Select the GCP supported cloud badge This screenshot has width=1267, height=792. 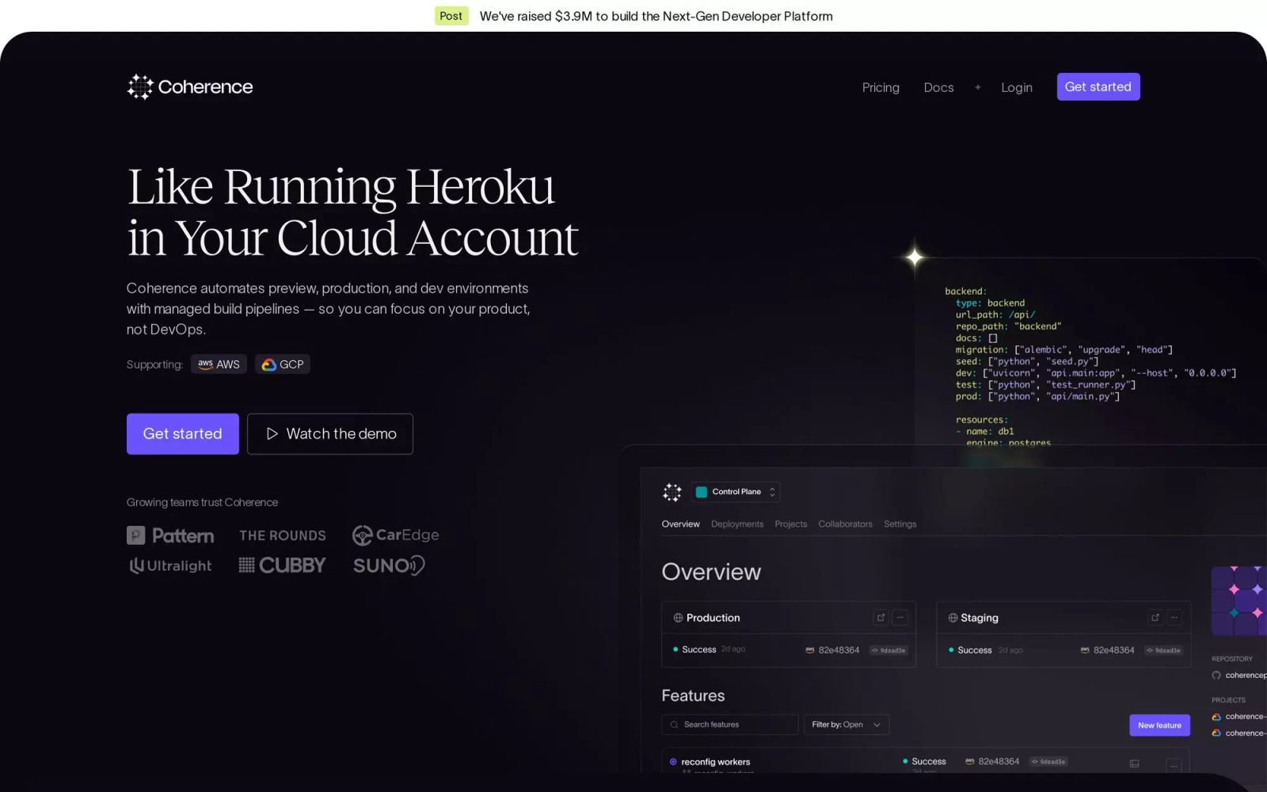point(283,364)
